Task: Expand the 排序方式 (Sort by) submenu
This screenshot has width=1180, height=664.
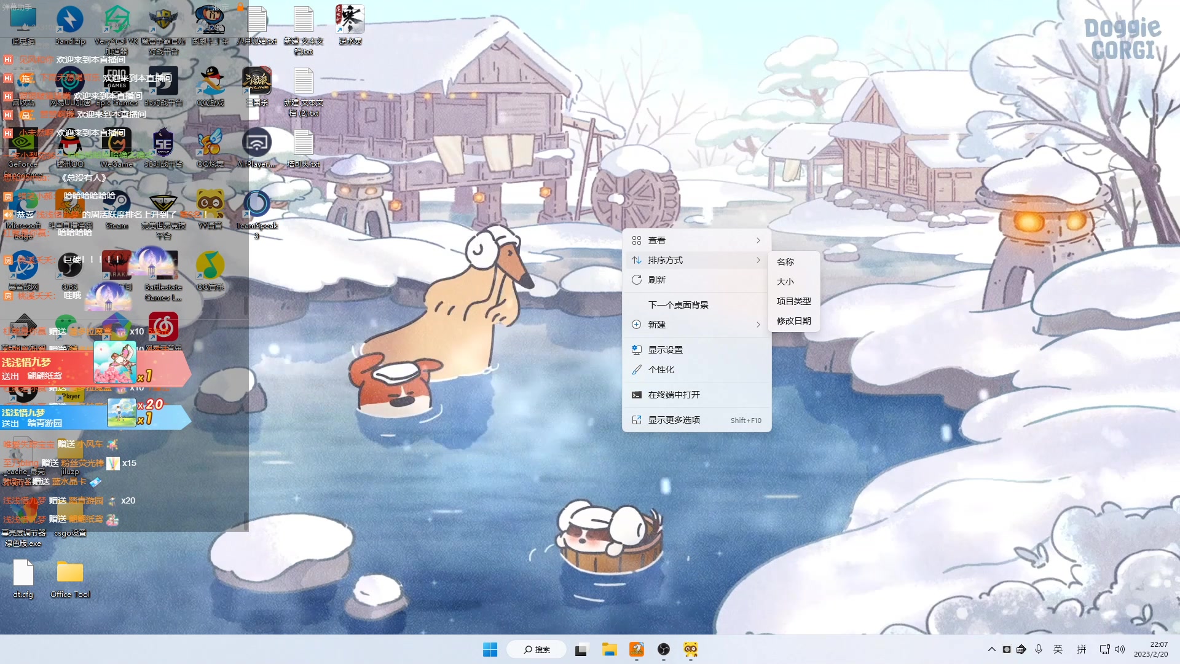Action: coord(696,260)
